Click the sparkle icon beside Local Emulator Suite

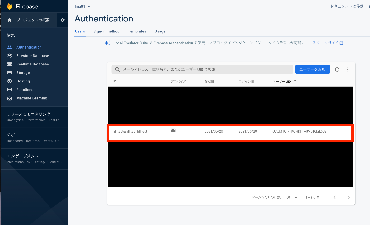pos(107,43)
